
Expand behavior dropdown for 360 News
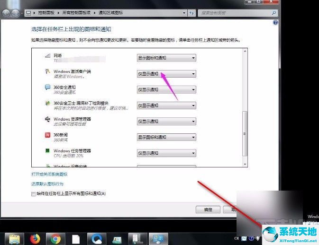pyautogui.click(x=166, y=137)
